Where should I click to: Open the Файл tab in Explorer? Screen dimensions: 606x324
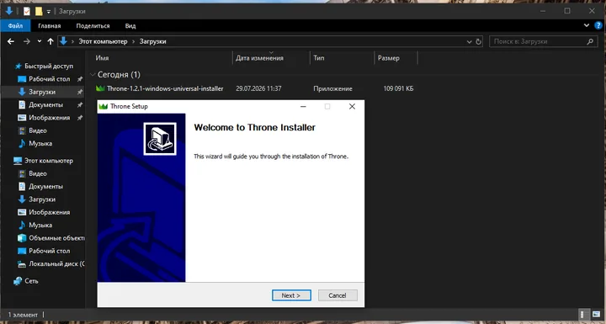click(x=15, y=26)
